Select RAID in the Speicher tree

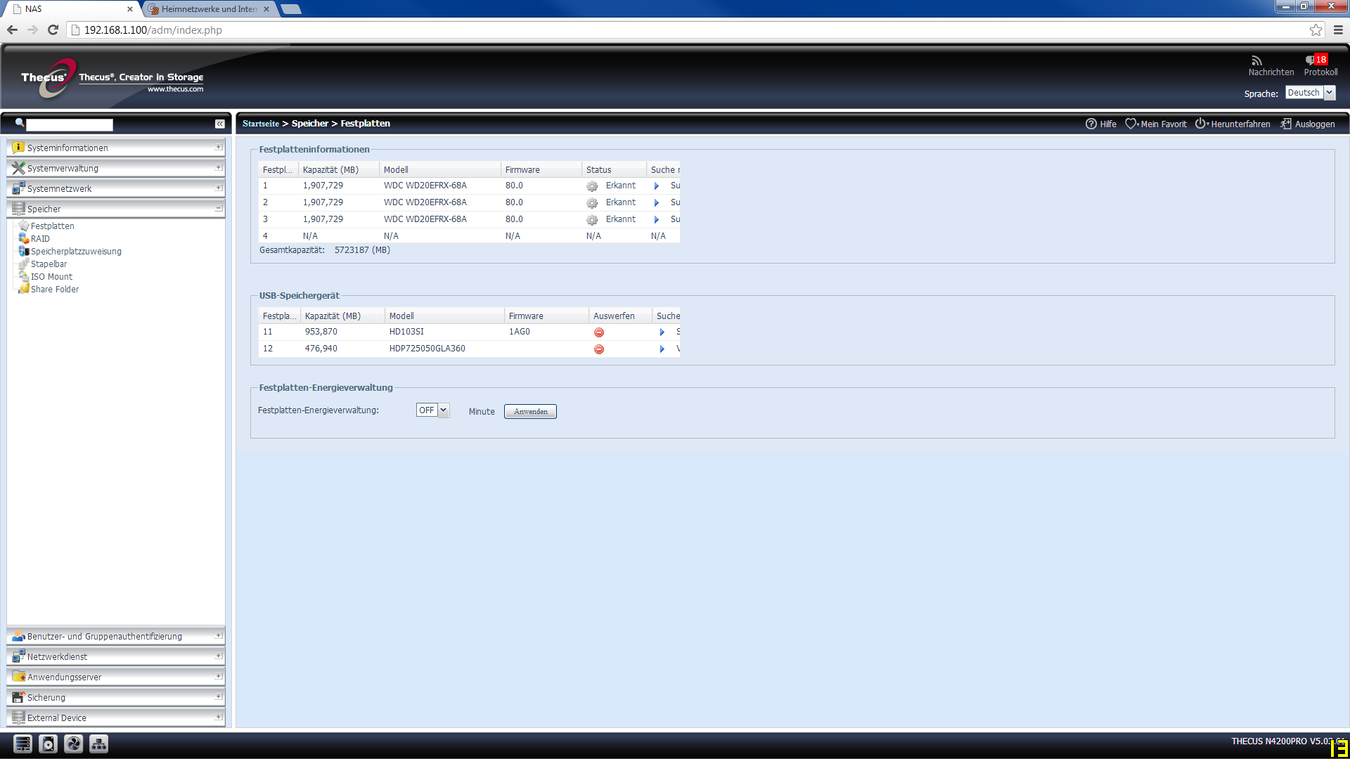40,239
